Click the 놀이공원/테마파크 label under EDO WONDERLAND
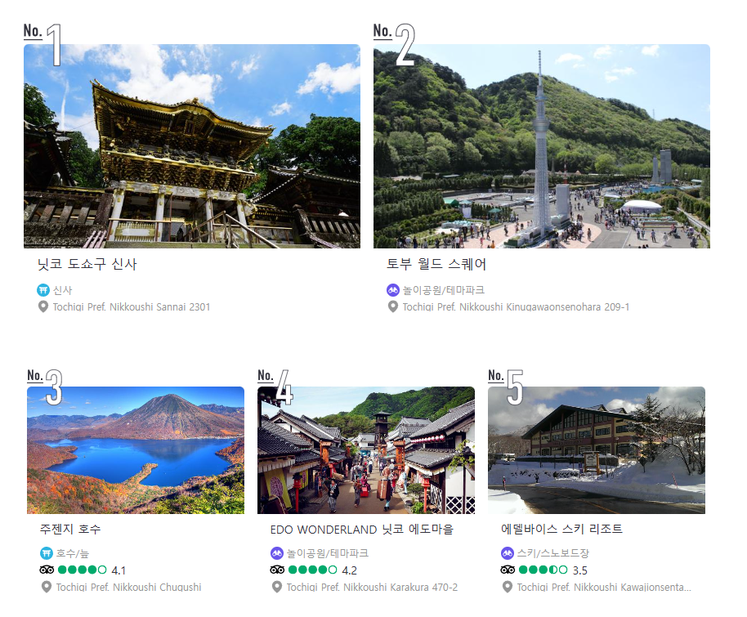This screenshot has width=747, height=617. pos(328,553)
